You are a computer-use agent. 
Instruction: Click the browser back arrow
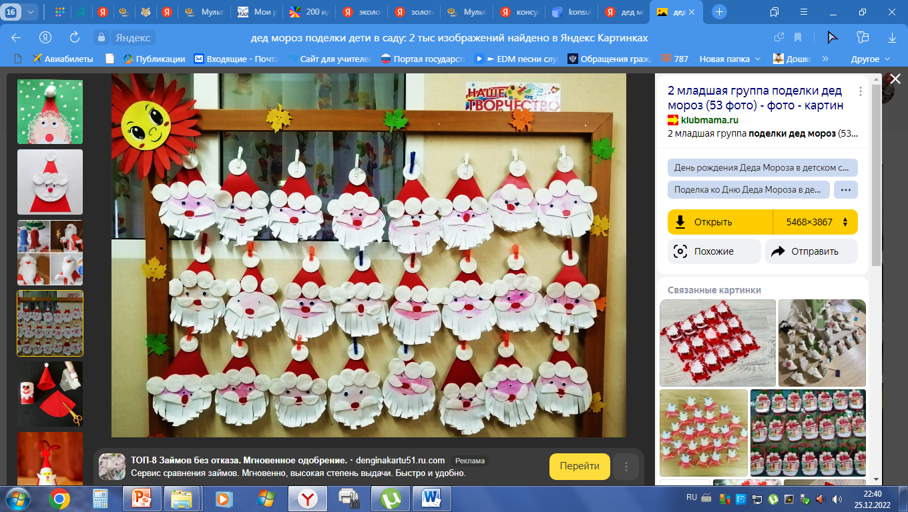pos(16,38)
